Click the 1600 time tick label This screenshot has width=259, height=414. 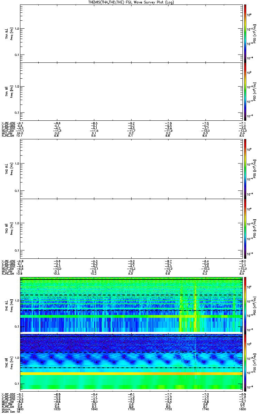[20, 409]
